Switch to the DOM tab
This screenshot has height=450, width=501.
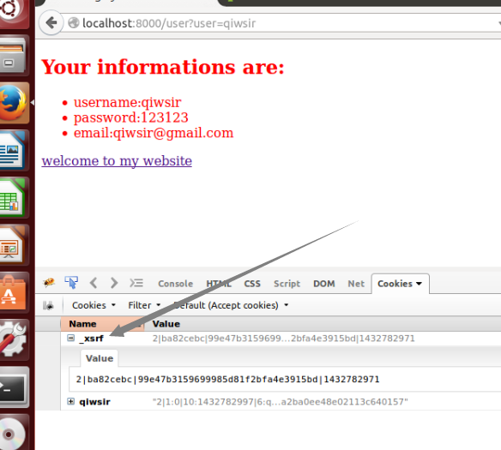click(324, 284)
